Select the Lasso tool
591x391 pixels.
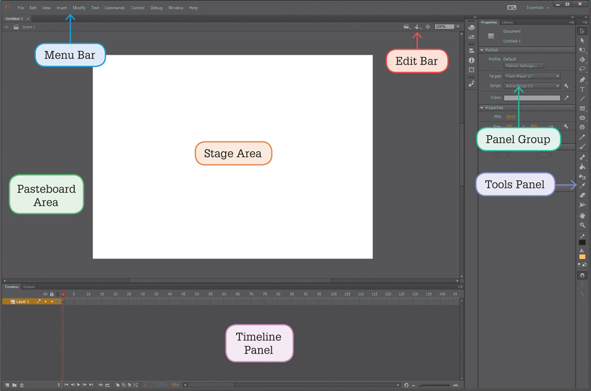point(582,69)
